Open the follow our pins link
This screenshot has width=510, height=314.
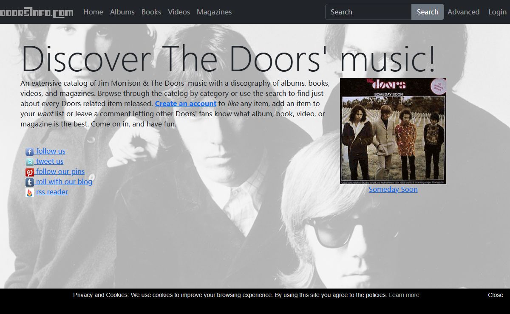click(x=60, y=171)
